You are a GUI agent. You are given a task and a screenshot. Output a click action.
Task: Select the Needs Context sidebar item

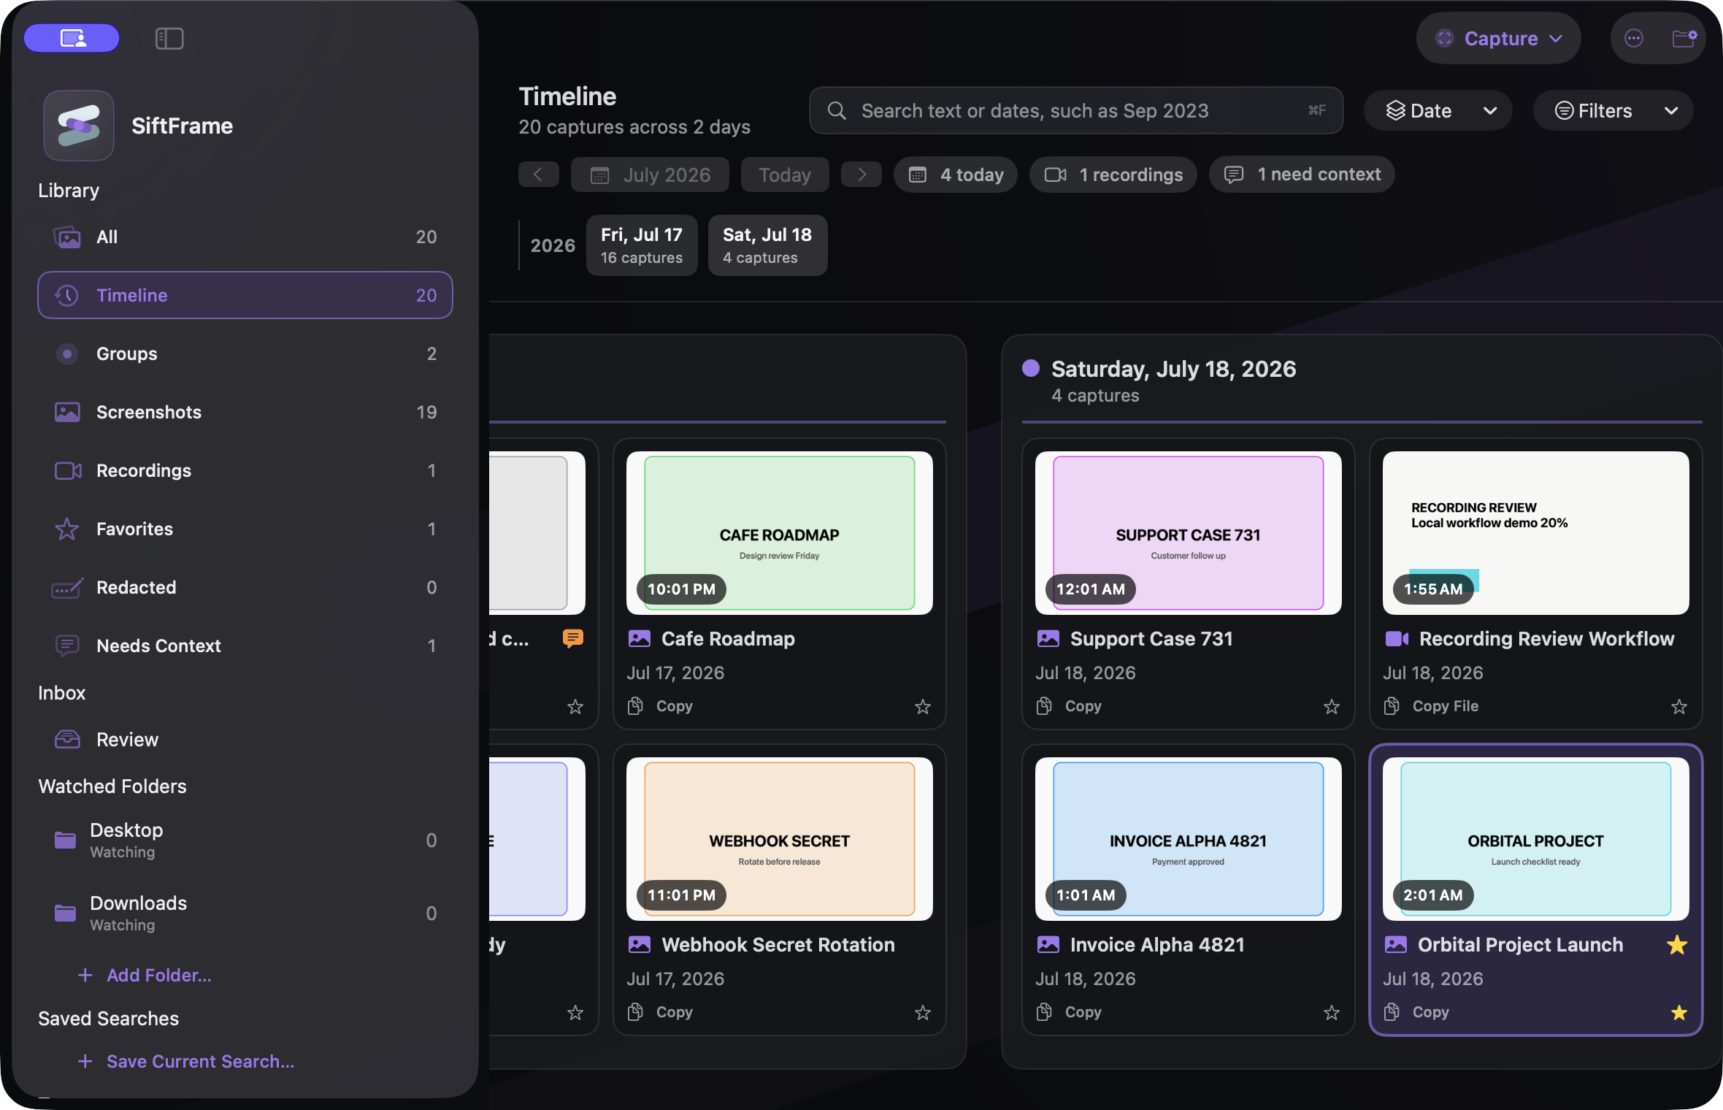click(245, 646)
